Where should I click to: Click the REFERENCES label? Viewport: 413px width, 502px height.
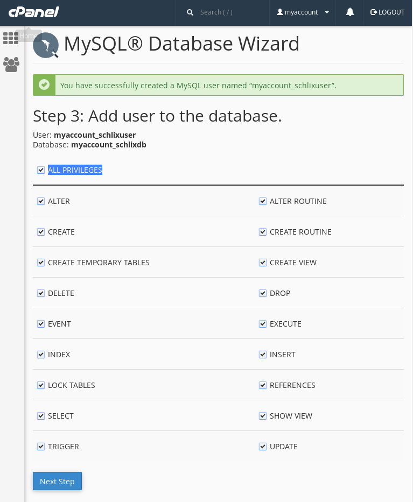point(292,385)
